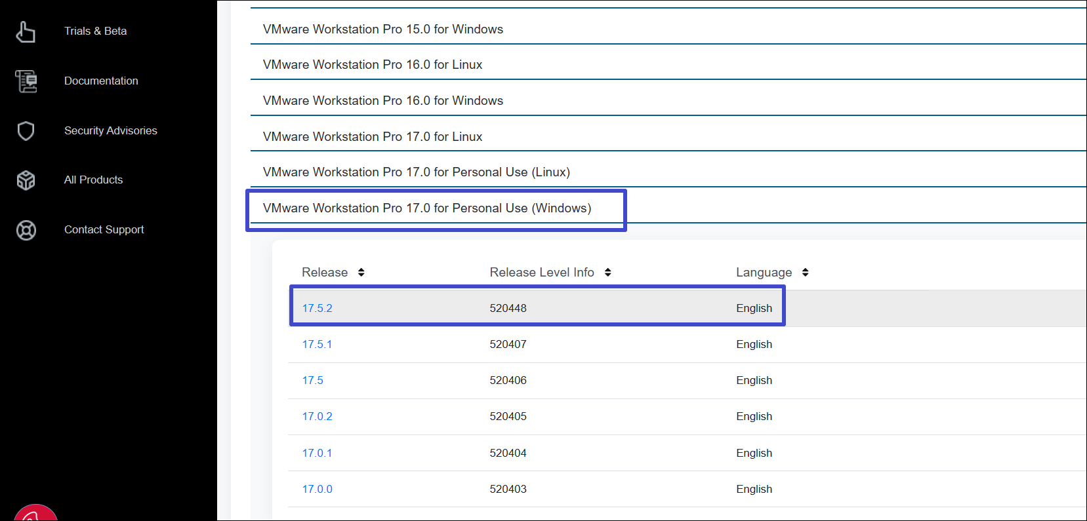This screenshot has height=521, width=1087.
Task: Click the Contact Support lifebuoy icon
Action: coord(26,230)
